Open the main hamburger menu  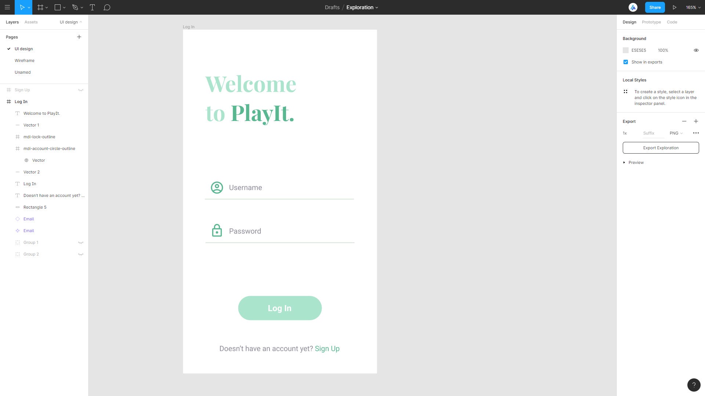7,7
